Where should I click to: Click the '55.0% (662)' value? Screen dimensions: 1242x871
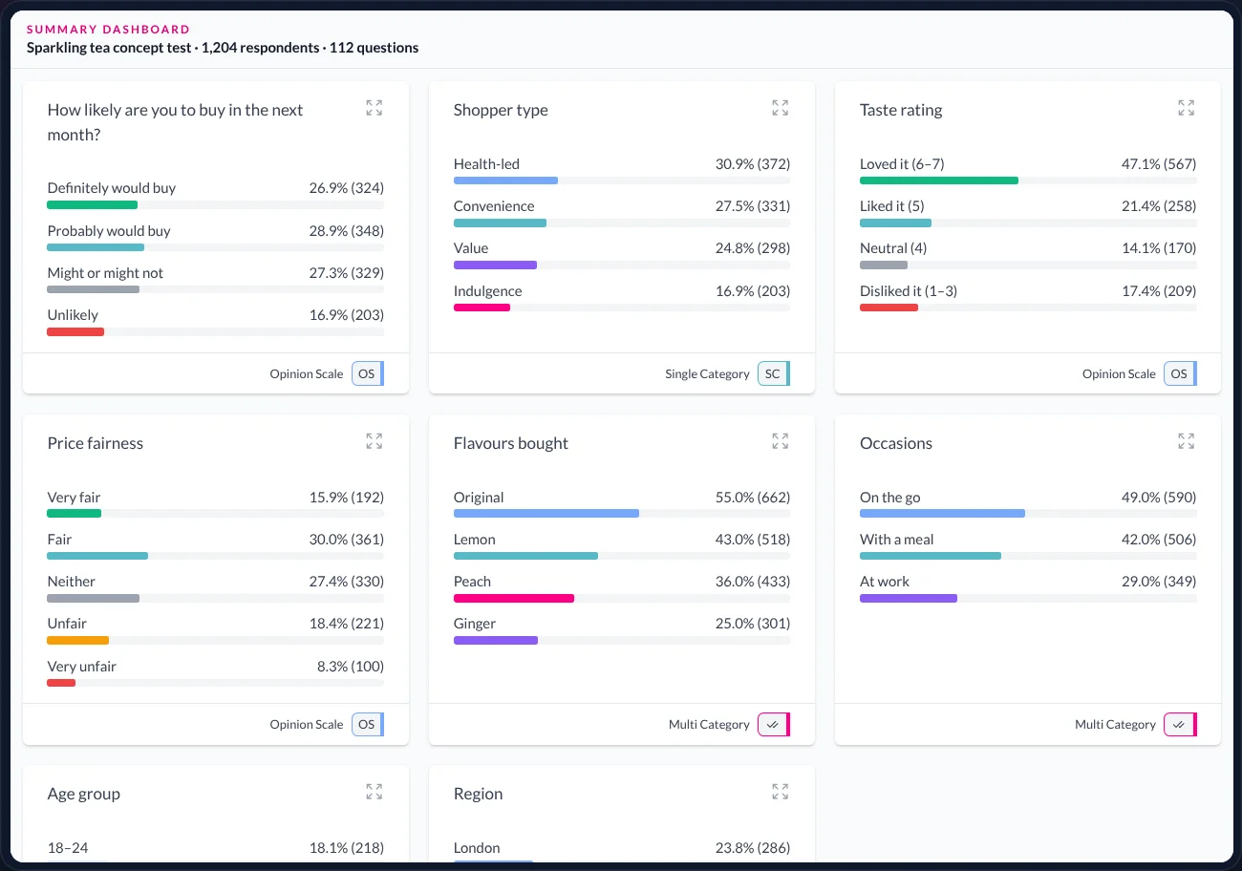point(753,498)
